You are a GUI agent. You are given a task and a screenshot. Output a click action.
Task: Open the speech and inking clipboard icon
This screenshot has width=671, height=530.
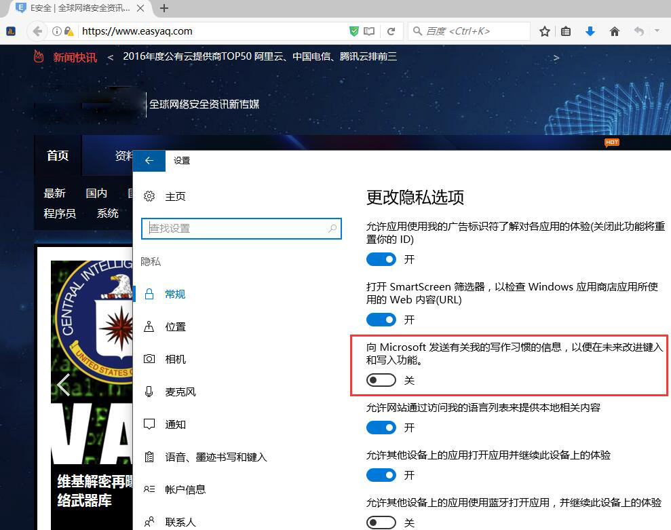tap(149, 457)
